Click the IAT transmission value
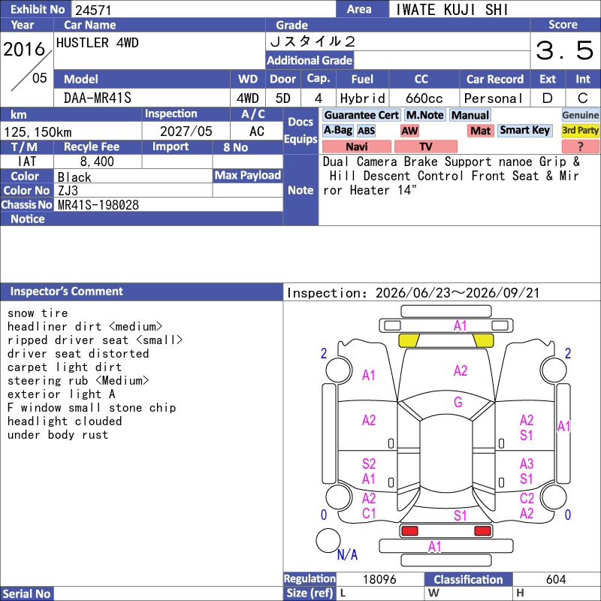Viewport: 601px width, 601px height. point(27,162)
